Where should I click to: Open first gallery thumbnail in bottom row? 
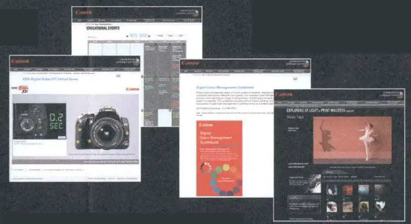click(332, 207)
